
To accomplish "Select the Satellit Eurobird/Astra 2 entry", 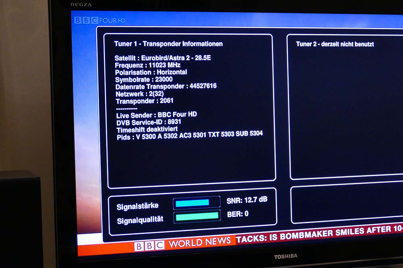I will [162, 58].
